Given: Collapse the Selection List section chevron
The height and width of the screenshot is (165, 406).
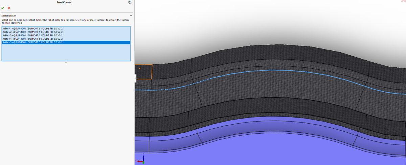Looking at the screenshot, I should click(131, 15).
